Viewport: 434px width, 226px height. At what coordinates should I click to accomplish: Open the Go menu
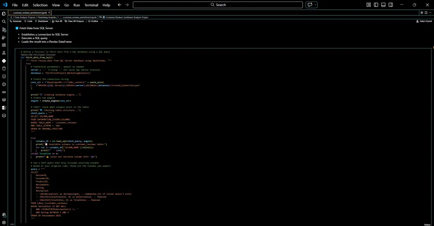(x=67, y=5)
